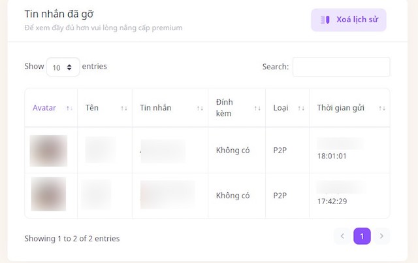The image size is (418, 263).
Task: Select page 1 in pagination
Action: click(x=362, y=236)
